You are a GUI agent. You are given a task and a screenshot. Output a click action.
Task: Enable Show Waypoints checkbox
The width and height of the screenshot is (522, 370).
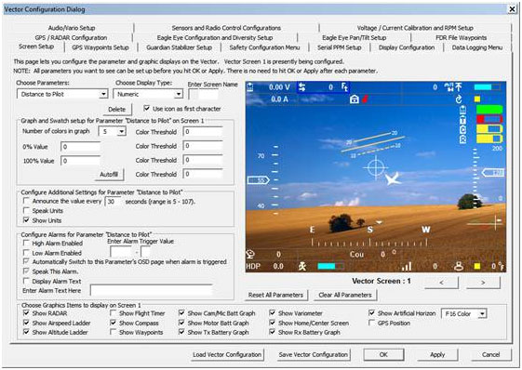point(114,332)
